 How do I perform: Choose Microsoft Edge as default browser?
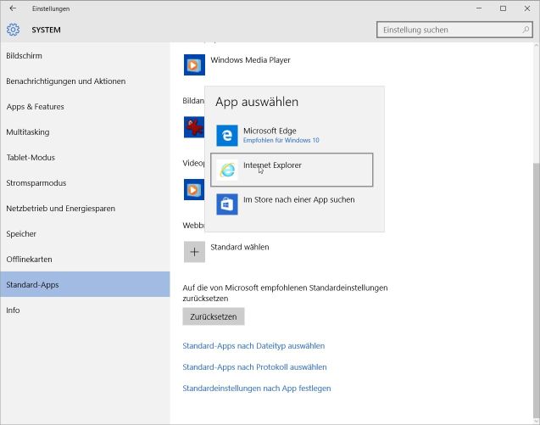pyautogui.click(x=292, y=136)
